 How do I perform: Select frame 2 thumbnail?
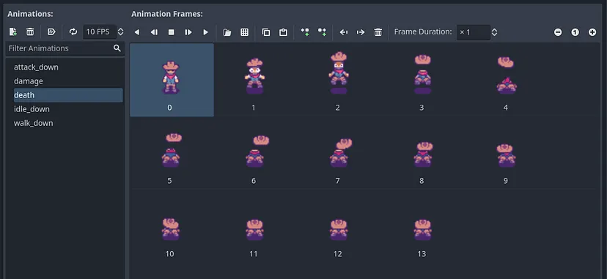339,80
